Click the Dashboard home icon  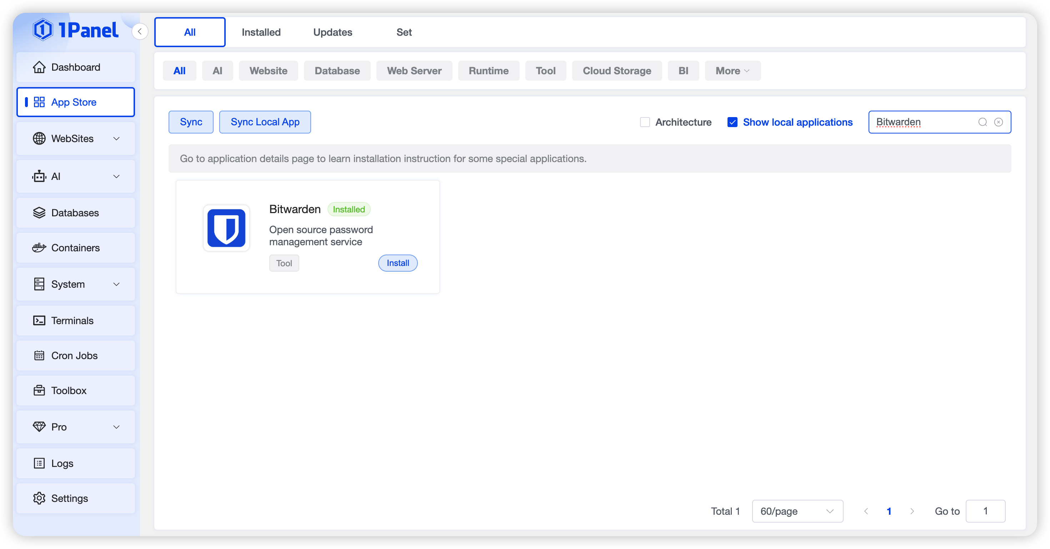tap(39, 67)
